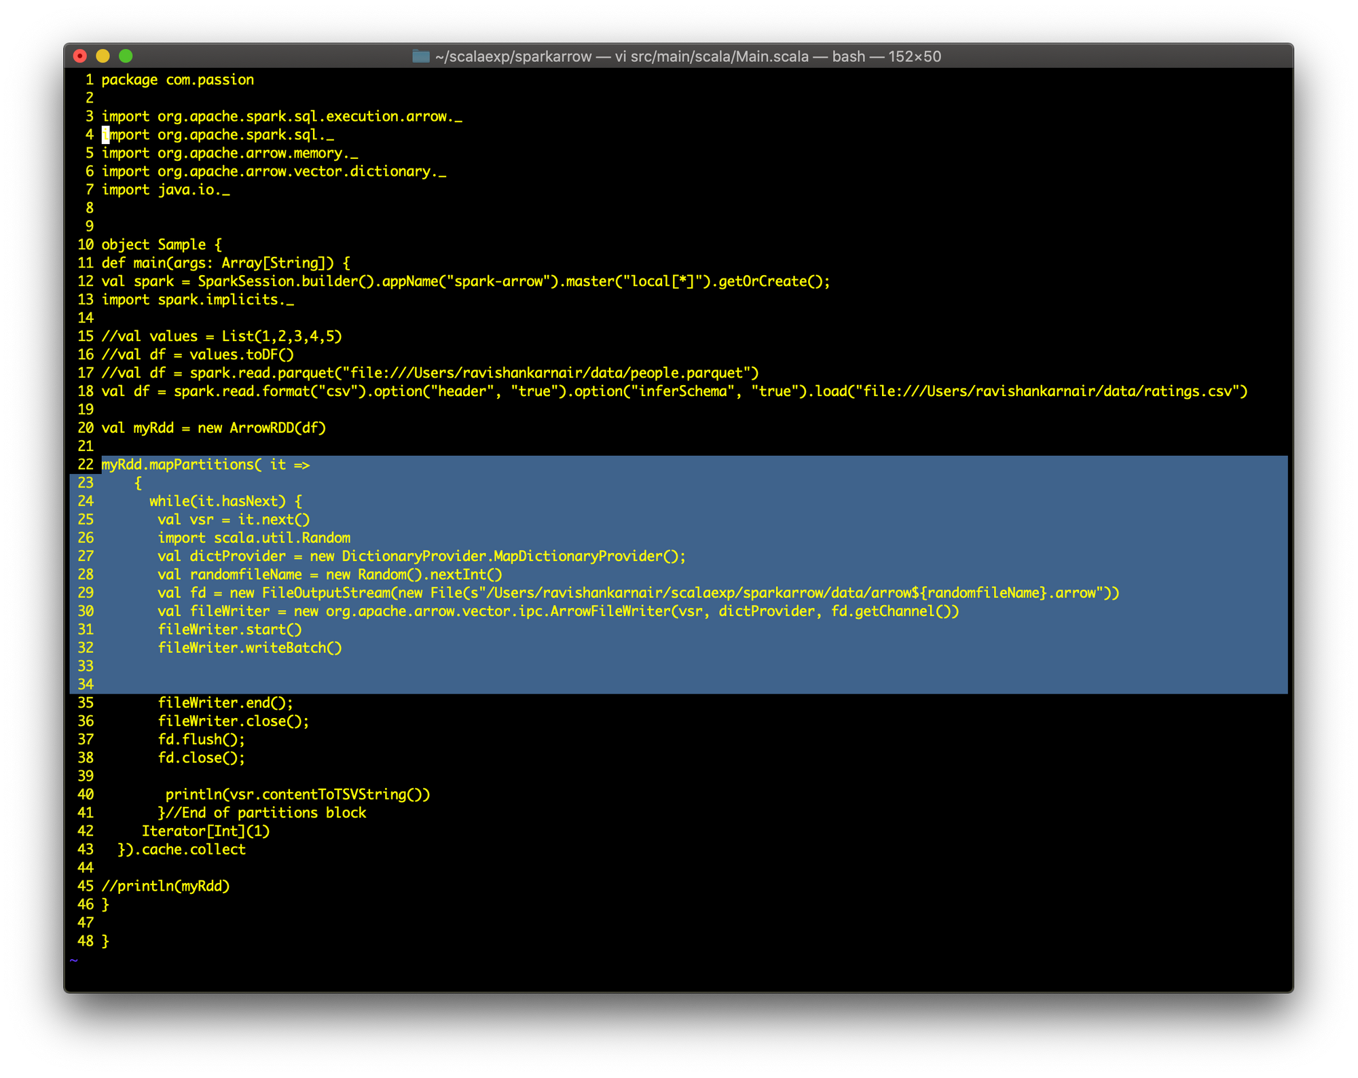Click 'fileWriter.end();' on line 35
This screenshot has height=1078, width=1358.
point(225,703)
